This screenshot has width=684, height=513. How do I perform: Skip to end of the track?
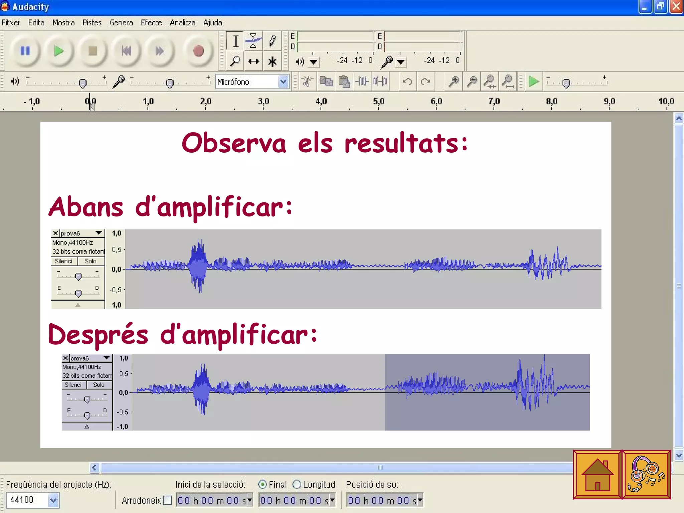(x=160, y=51)
